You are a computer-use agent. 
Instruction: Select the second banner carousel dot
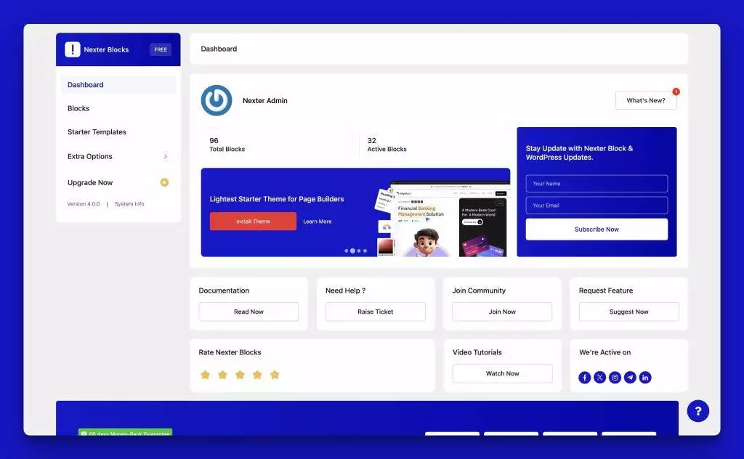352,251
